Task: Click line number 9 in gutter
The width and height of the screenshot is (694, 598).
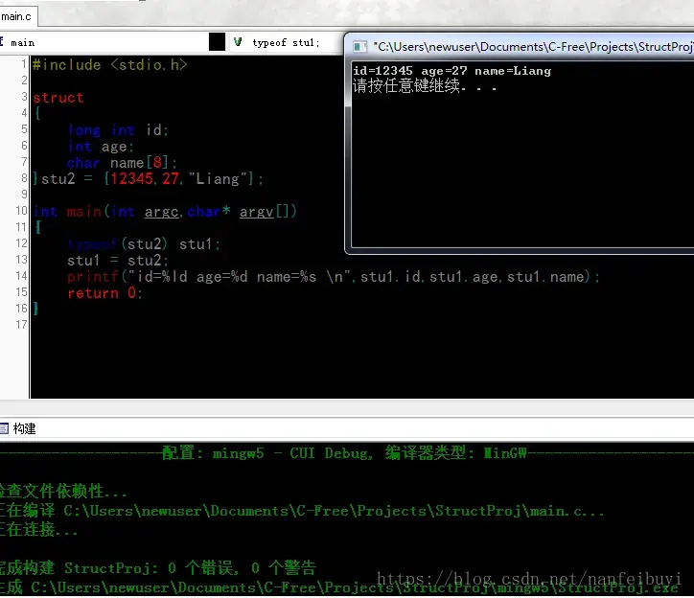Action: click(x=24, y=194)
